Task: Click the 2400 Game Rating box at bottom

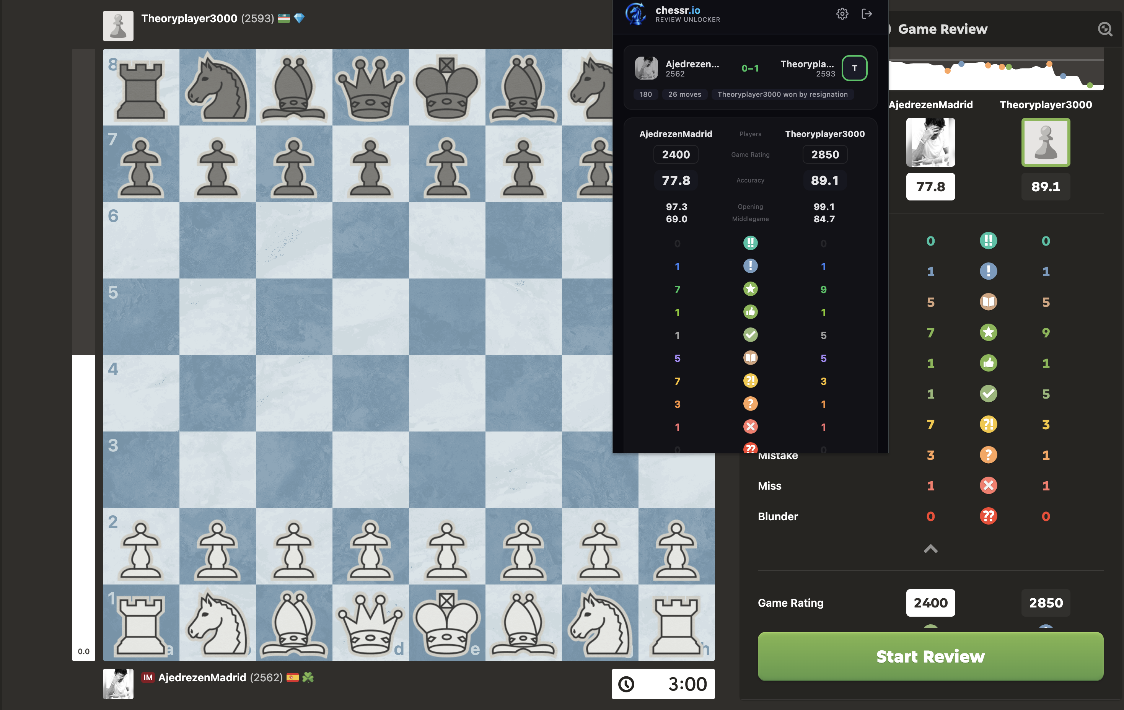Action: 930,603
